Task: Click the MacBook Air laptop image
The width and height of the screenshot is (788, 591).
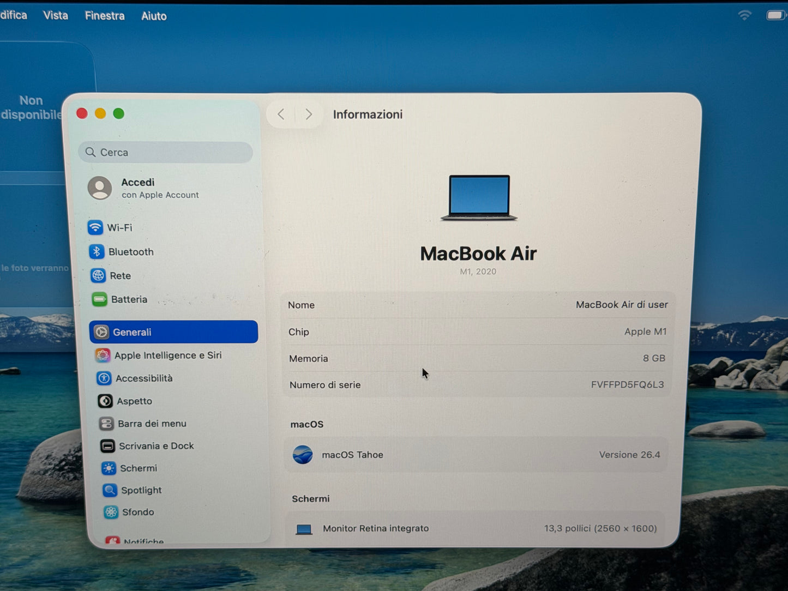Action: pyautogui.click(x=479, y=197)
